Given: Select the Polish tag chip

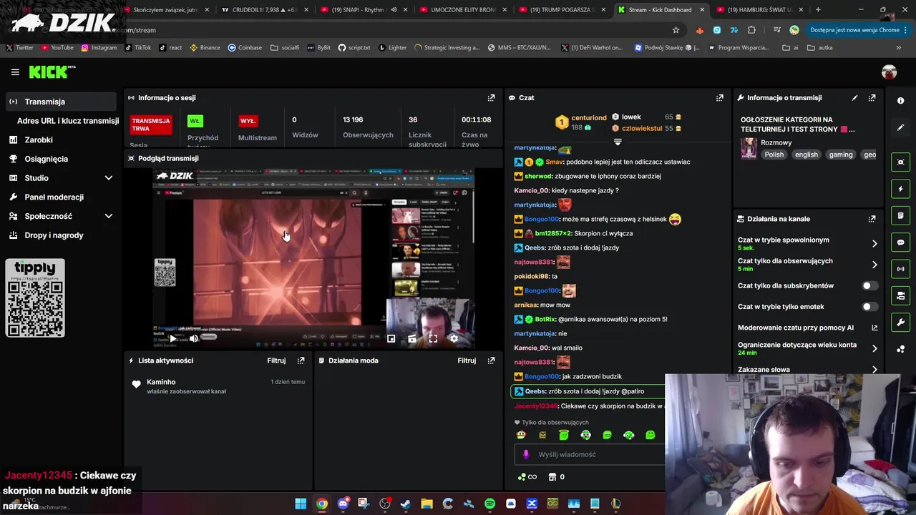Looking at the screenshot, I should coord(774,154).
